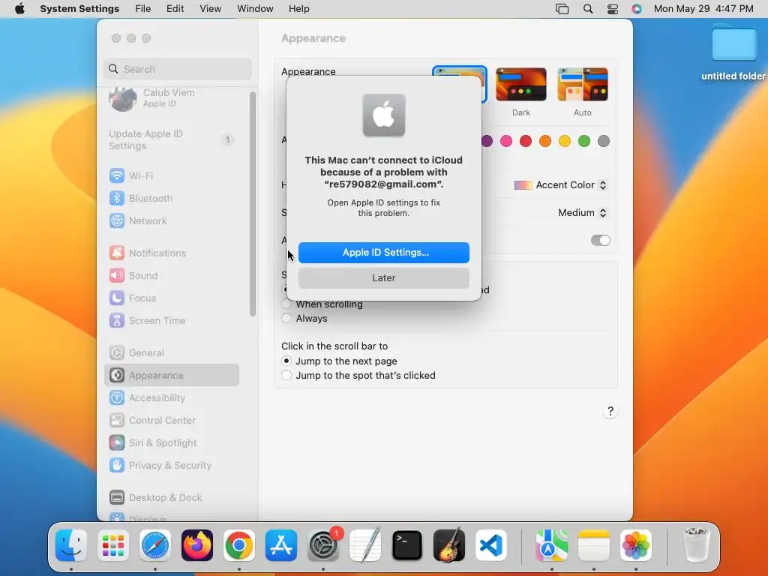
Task: Open the Bluetooth sidebar item
Action: (172, 198)
